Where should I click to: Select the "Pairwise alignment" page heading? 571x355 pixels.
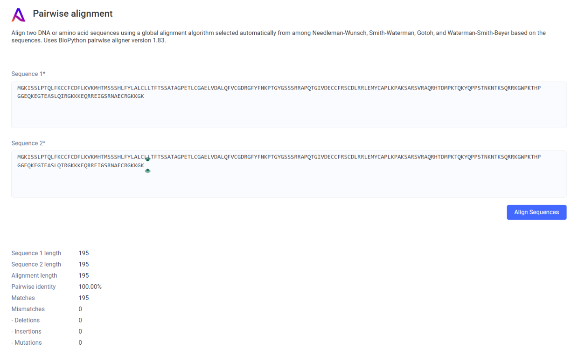pyautogui.click(x=73, y=14)
